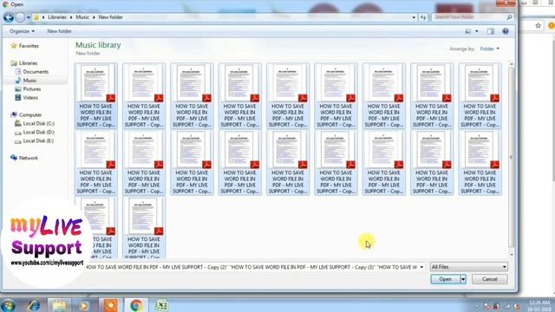Open the All Files type dropdown
The height and width of the screenshot is (312, 555).
[x=469, y=267]
